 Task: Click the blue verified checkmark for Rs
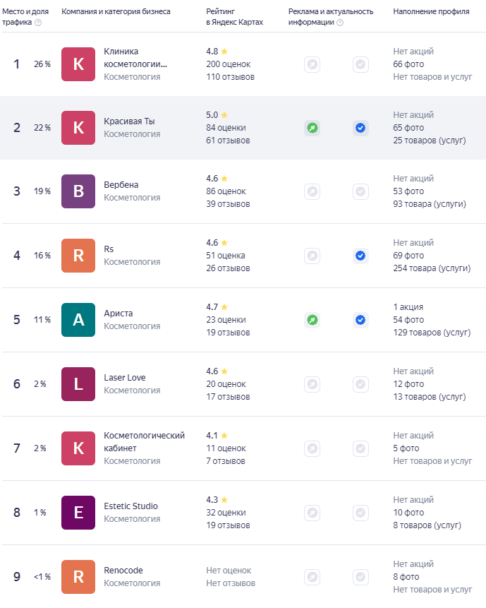(360, 256)
